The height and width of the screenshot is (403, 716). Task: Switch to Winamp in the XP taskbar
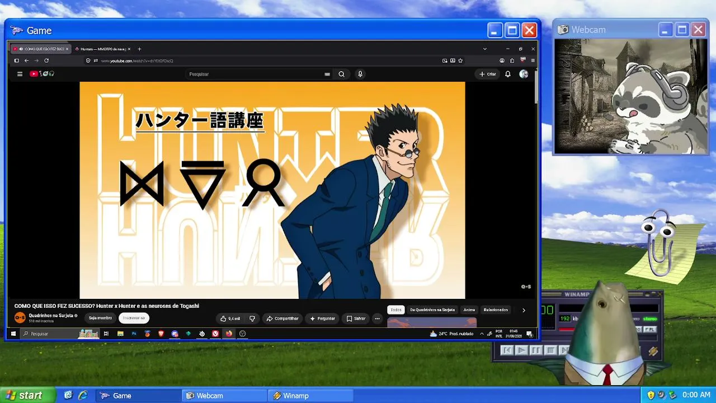[x=310, y=396]
